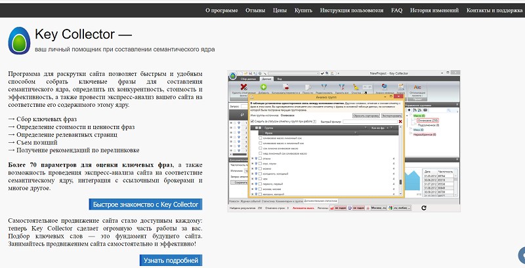Check the 'можно' group checkbox
The image size is (525, 268).
[260, 169]
